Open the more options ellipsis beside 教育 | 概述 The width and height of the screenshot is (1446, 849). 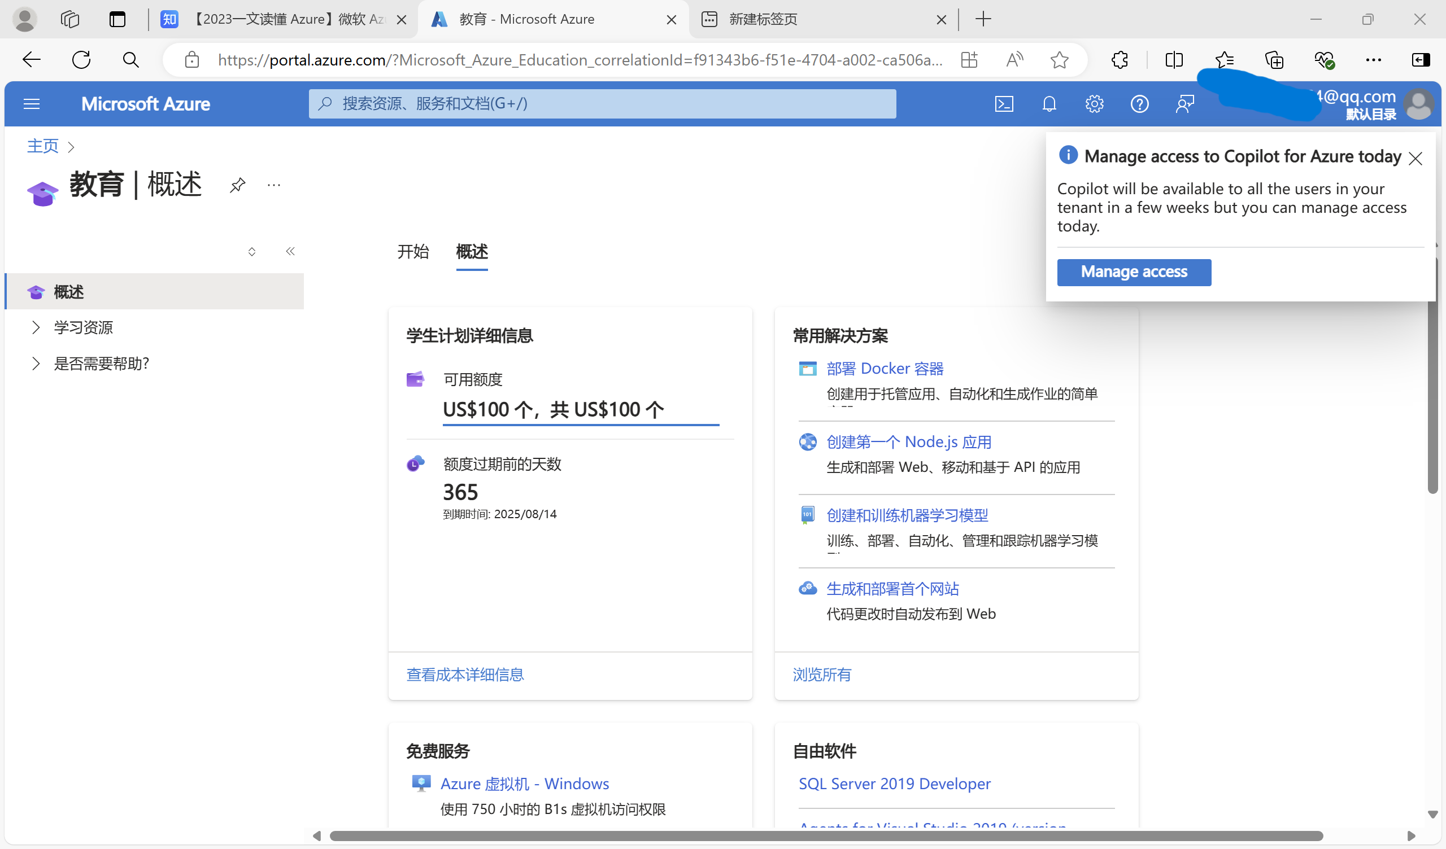pos(274,185)
